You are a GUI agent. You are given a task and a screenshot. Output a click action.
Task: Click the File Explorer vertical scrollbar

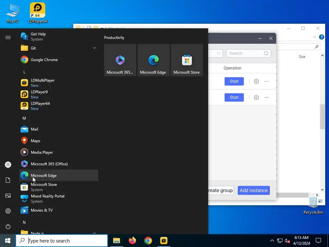(322, 116)
